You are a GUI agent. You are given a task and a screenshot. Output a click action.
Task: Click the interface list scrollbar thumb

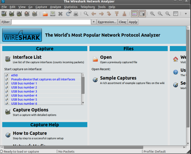[83, 85]
